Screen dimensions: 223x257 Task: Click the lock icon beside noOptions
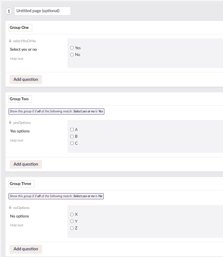tap(10, 207)
